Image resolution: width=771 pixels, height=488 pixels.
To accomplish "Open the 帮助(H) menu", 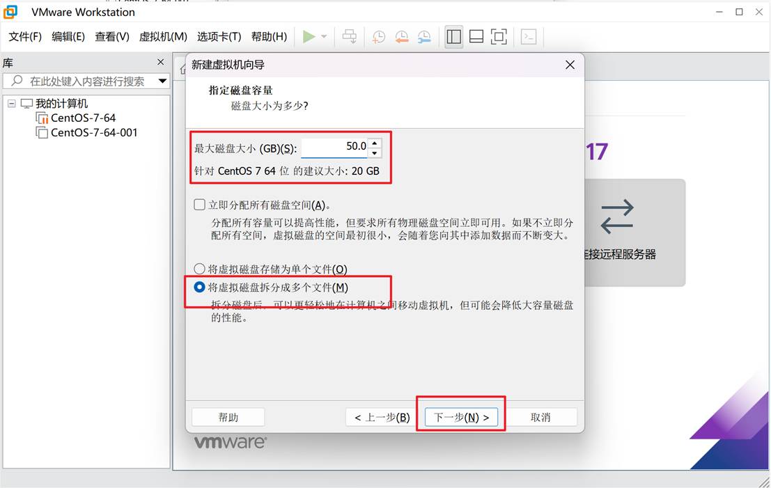I will [x=269, y=37].
